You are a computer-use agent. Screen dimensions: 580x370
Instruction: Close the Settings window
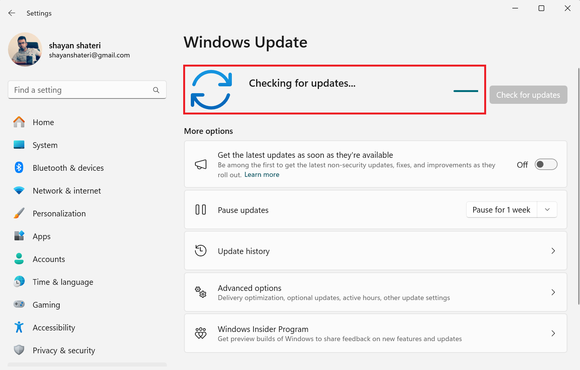(x=568, y=8)
